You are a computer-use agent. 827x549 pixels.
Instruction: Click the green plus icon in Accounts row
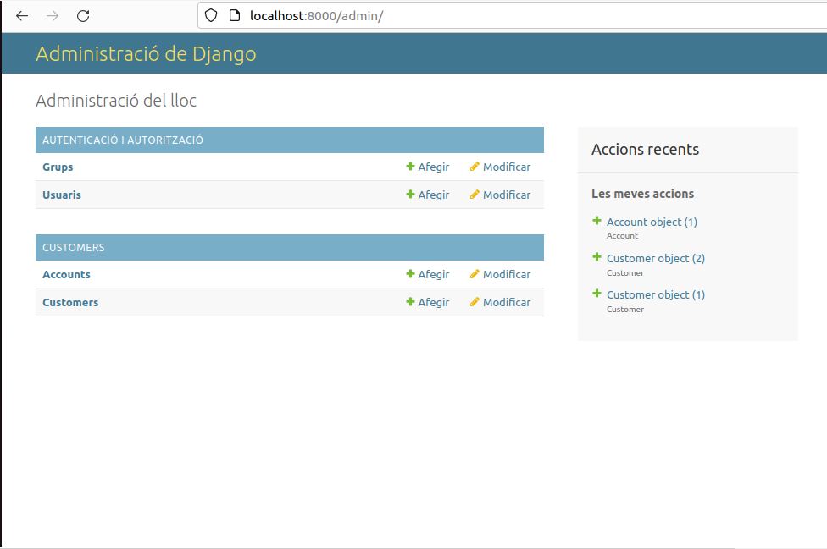coord(410,274)
